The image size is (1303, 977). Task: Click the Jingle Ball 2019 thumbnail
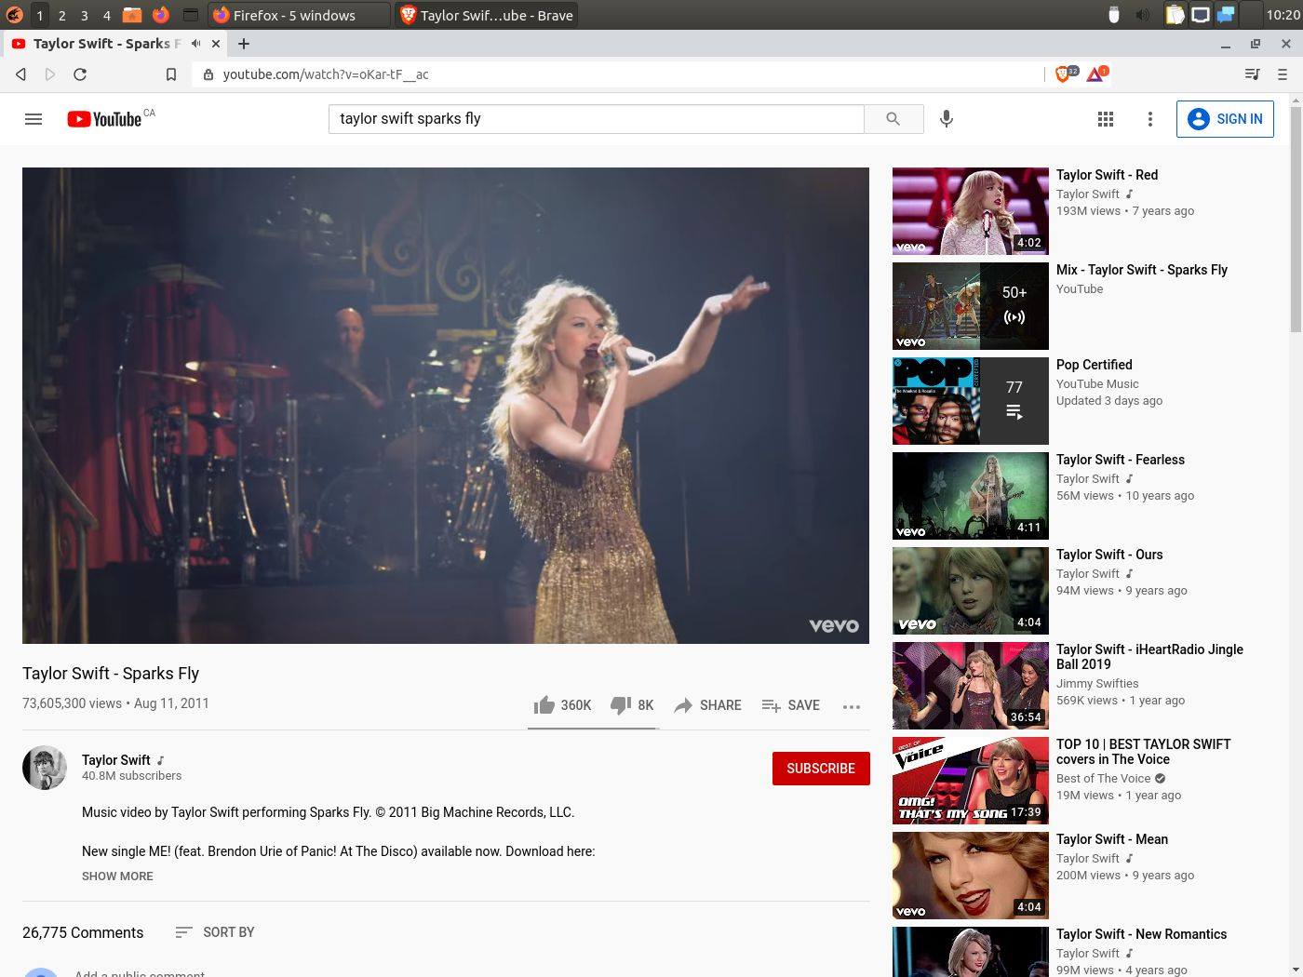(971, 686)
